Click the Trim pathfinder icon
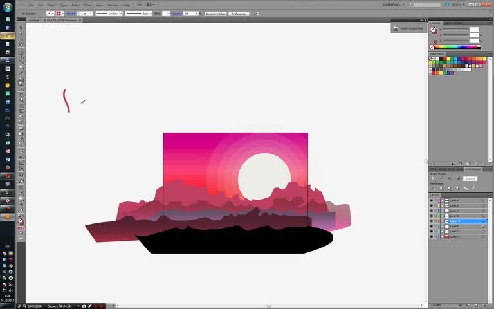 [441, 188]
